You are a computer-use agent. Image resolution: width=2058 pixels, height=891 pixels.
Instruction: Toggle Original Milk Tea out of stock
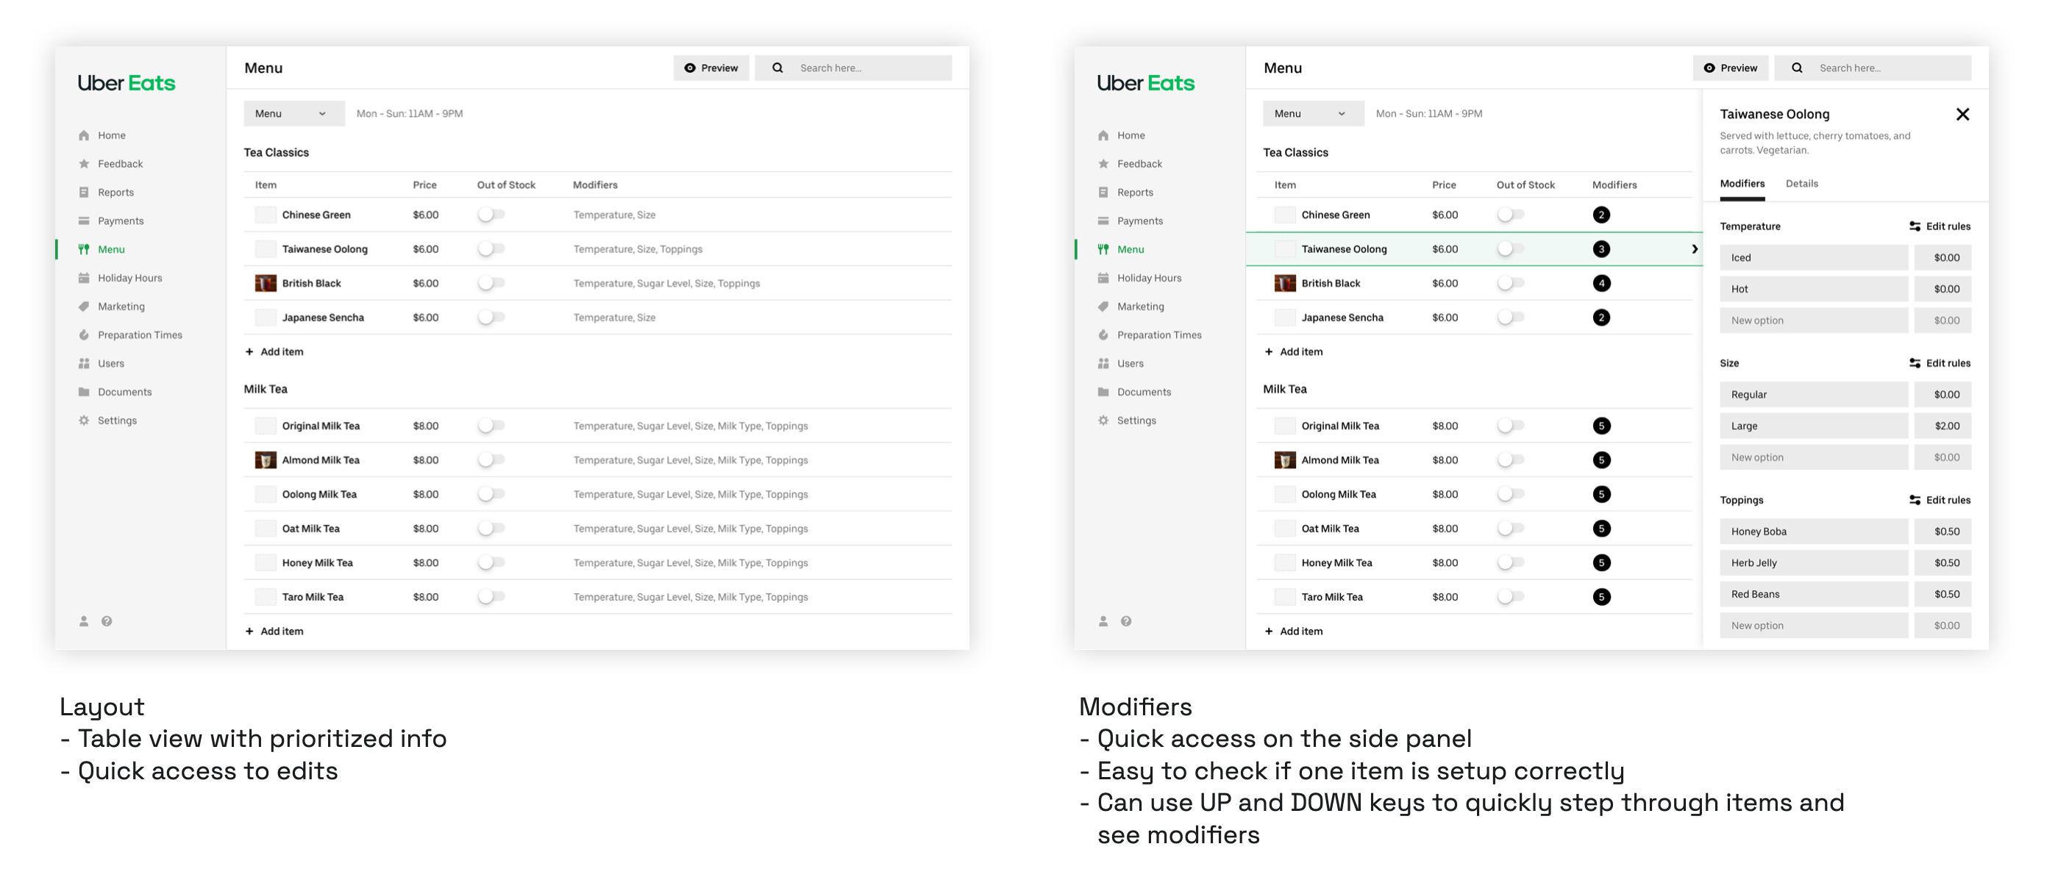(x=491, y=426)
